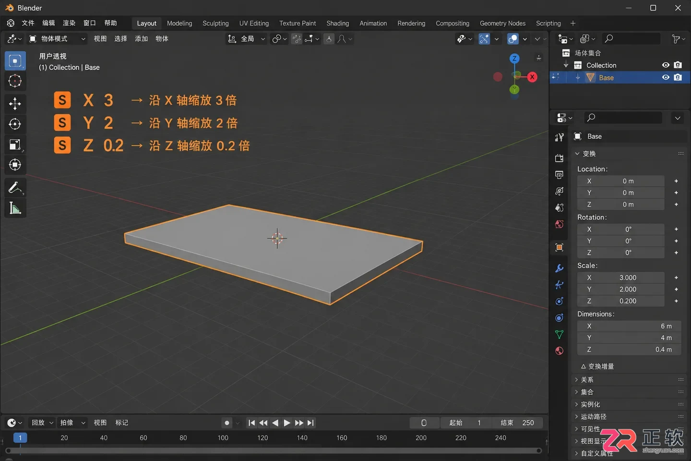Toggle viewport overlays display
Viewport: 691px width, 461px height.
point(513,39)
